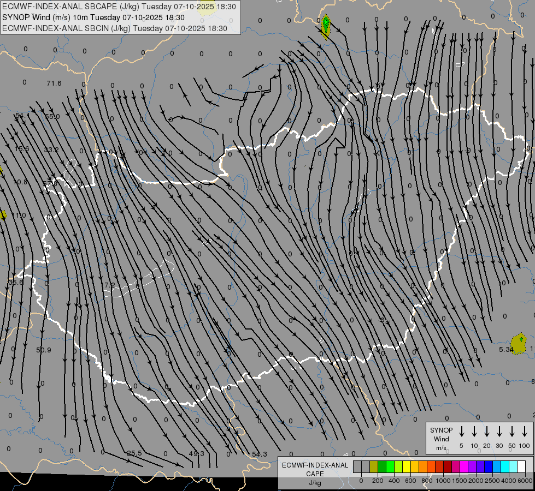Click the 10 m/s wind arrow in legend
The image size is (535, 491).
point(474,432)
